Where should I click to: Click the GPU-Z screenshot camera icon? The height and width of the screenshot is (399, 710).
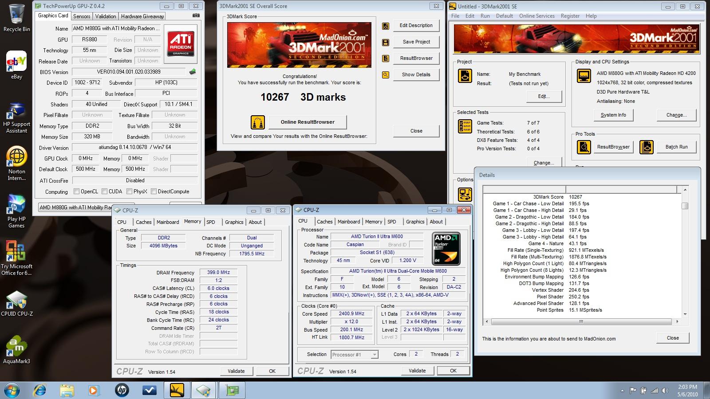pos(196,16)
